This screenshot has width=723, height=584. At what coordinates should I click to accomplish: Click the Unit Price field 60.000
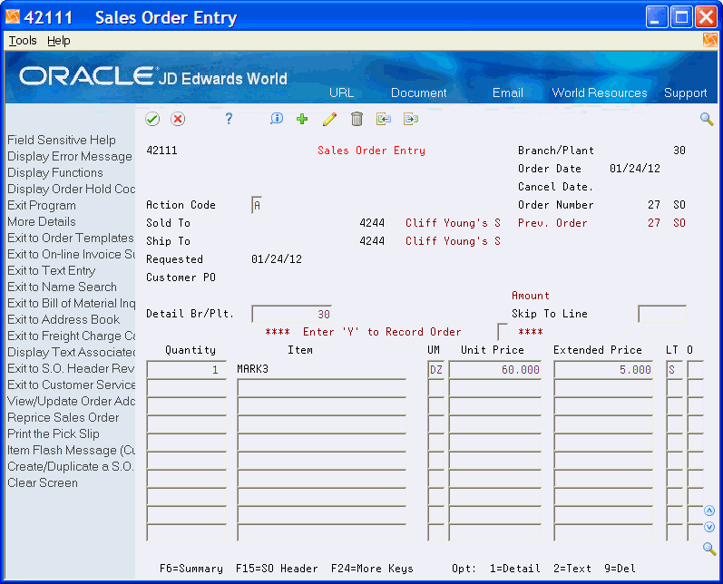(494, 370)
